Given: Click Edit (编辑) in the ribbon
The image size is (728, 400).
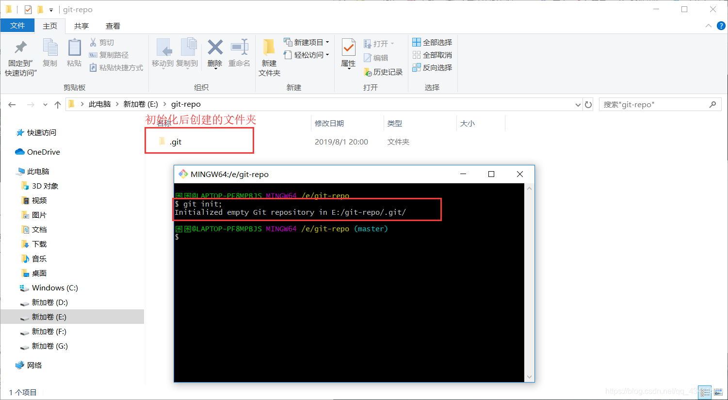Looking at the screenshot, I should 376,58.
